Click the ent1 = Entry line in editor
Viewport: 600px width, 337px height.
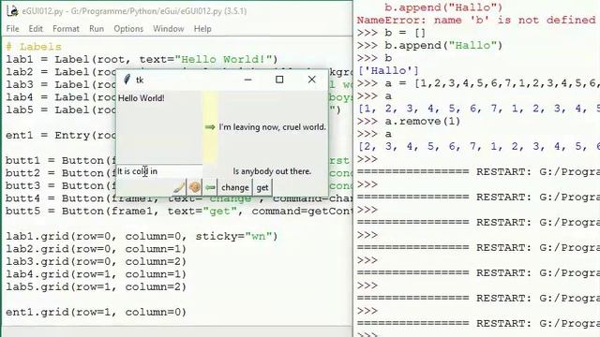60,136
